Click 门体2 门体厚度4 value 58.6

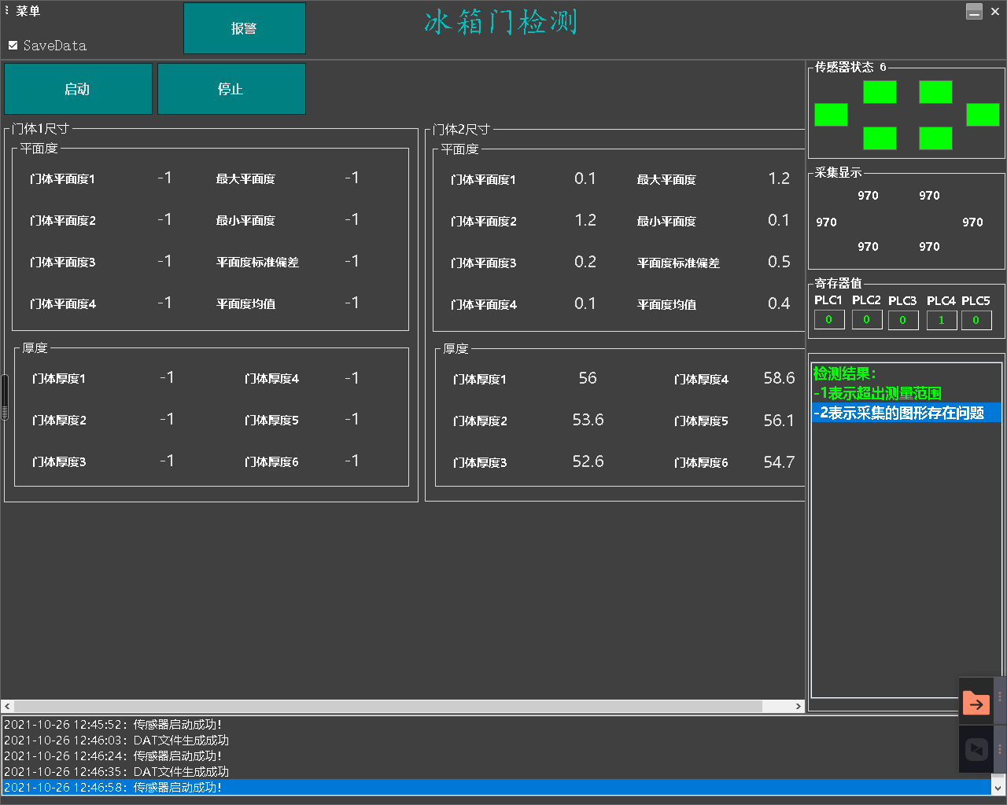coord(779,378)
